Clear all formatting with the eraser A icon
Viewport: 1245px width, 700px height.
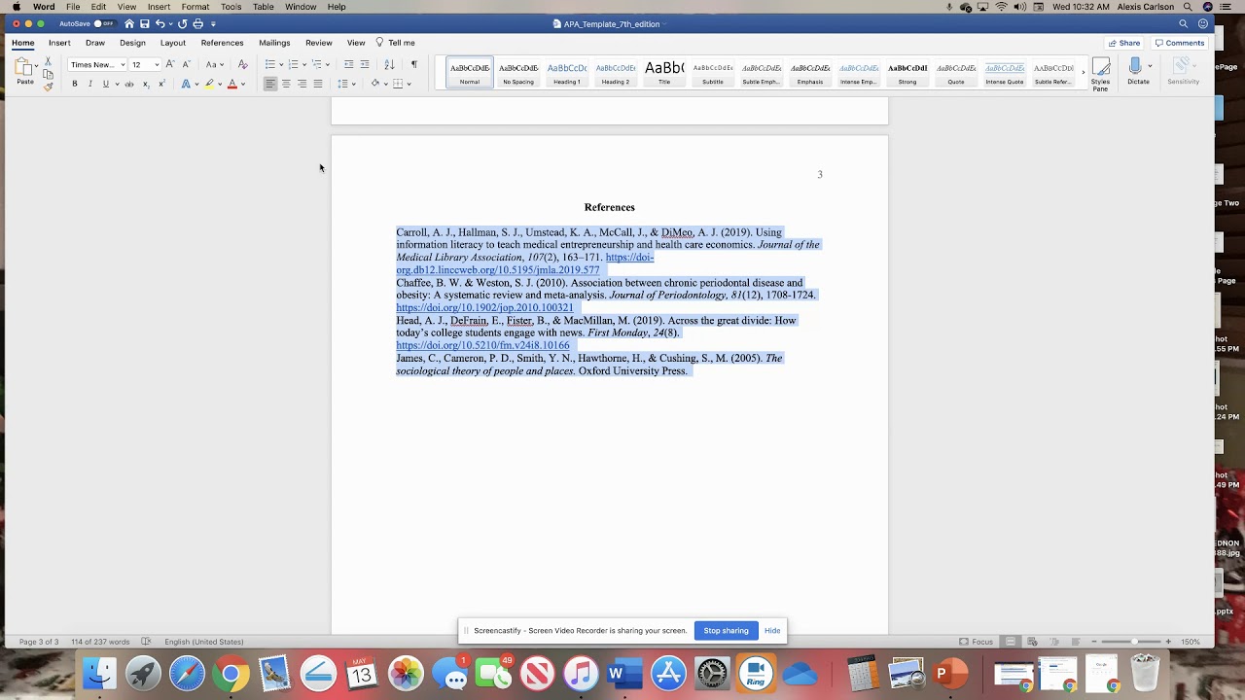(242, 64)
